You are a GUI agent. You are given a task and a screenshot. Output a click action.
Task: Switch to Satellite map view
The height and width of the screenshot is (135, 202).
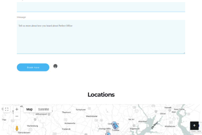coord(43,109)
